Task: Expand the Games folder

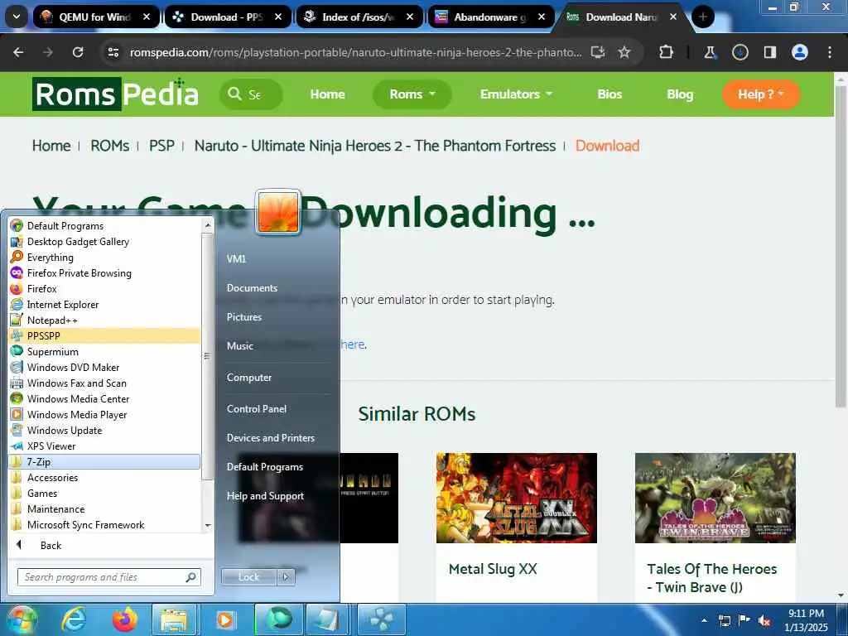Action: point(104,494)
